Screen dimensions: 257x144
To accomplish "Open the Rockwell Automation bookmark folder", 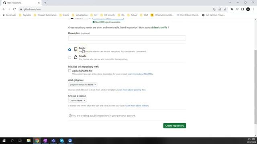I will (45, 15).
